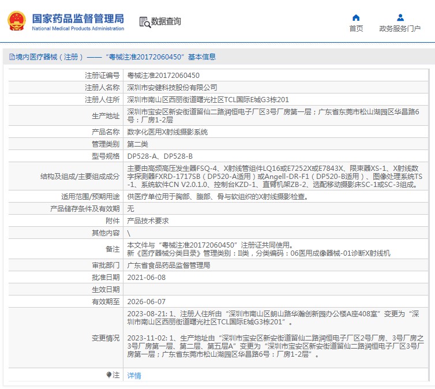435x389 pixels.
Task: Open the 详情 details link
Action: tap(134, 375)
